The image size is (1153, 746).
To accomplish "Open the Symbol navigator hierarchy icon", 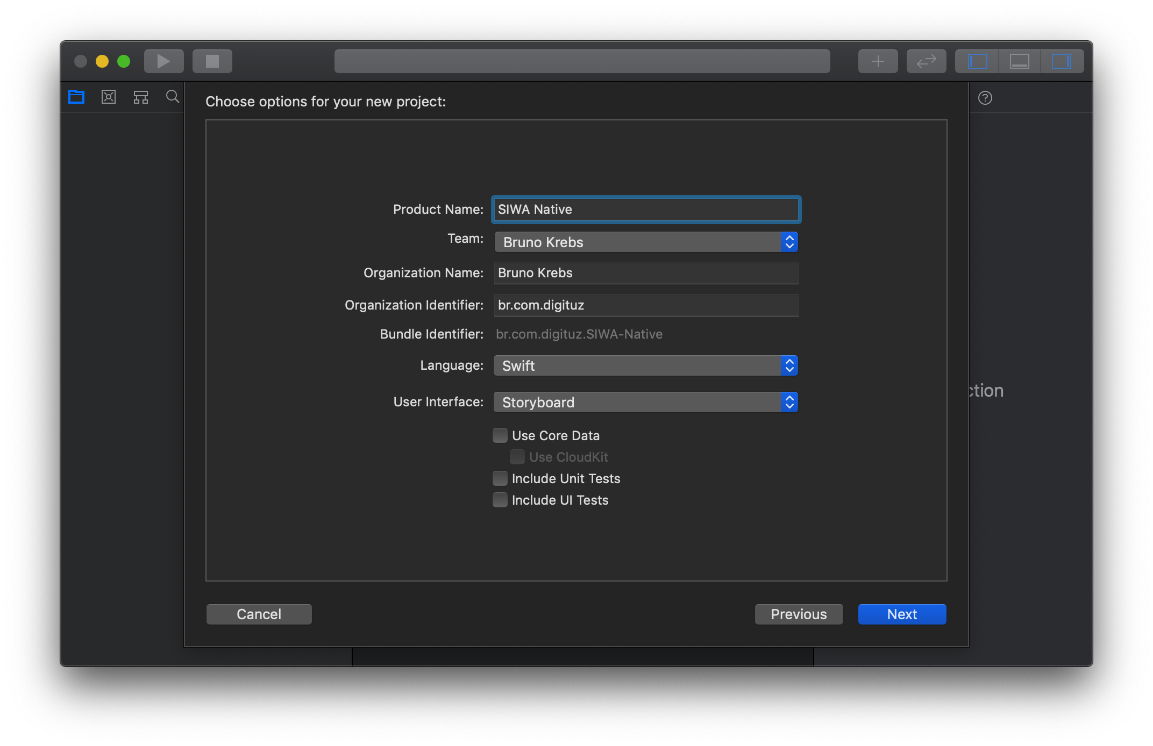I will click(141, 97).
